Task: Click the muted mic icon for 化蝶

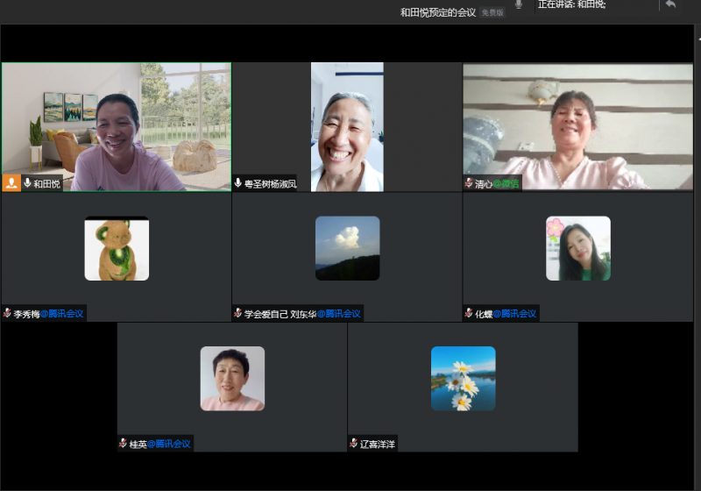Action: click(x=469, y=313)
